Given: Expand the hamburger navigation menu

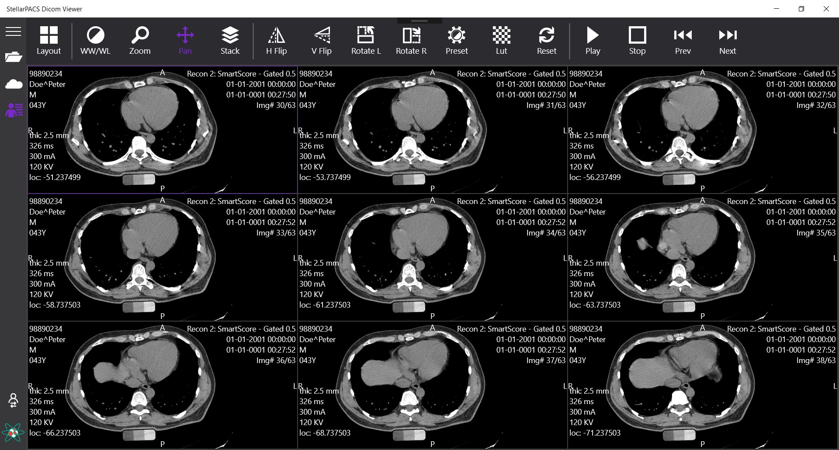Looking at the screenshot, I should (14, 31).
